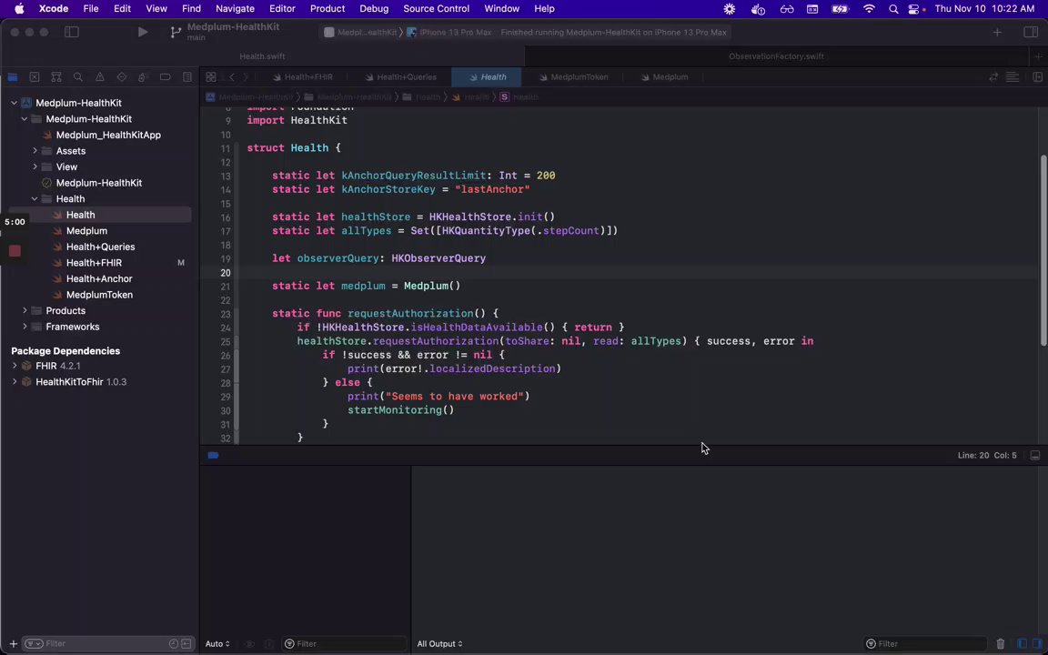Image resolution: width=1048 pixels, height=655 pixels.
Task: Show the console pane button
Action: pos(1037,644)
